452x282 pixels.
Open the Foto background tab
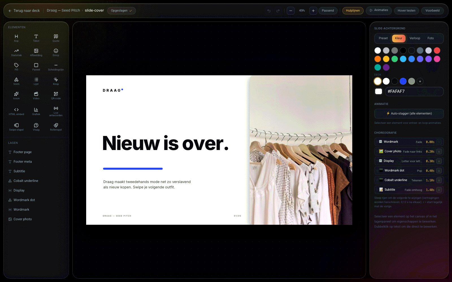click(431, 38)
